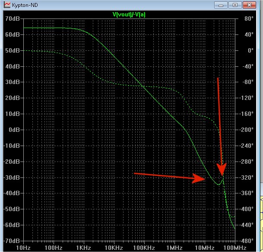Click the 1KHz frequency axis label
Image resolution: width=263 pixels, height=252 pixels.
(x=84, y=248)
